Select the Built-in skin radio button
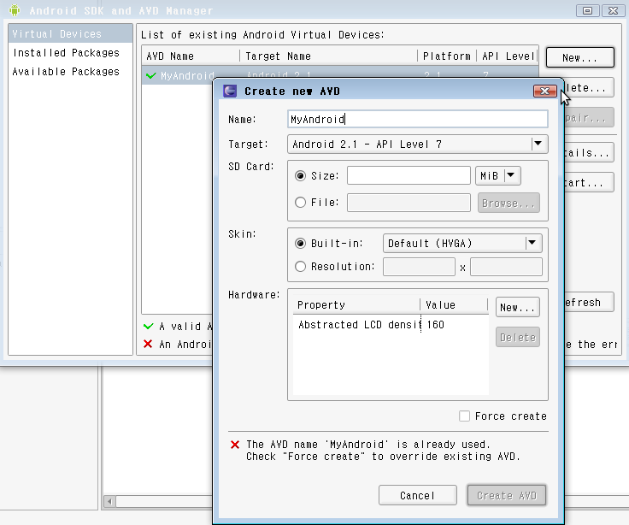This screenshot has width=629, height=525. point(300,243)
